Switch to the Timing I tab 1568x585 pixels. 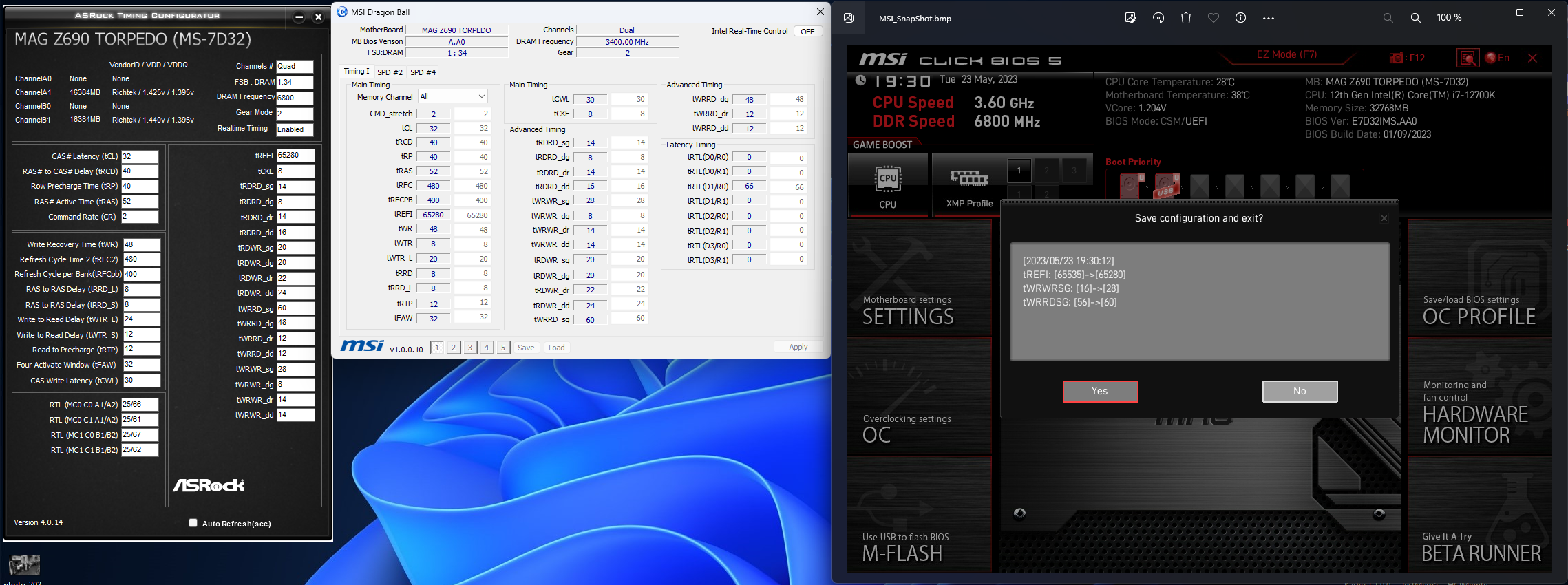tap(357, 71)
